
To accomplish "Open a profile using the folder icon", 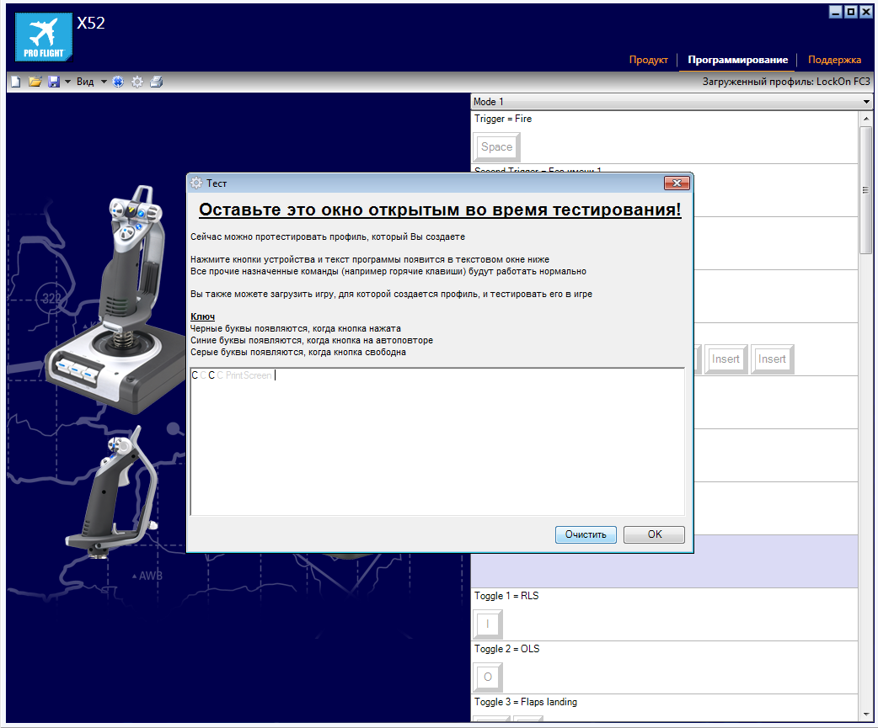I will [x=35, y=82].
